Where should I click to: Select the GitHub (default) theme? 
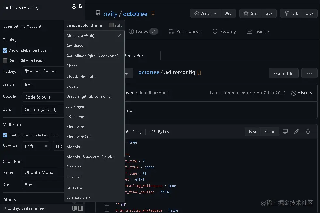point(94,36)
